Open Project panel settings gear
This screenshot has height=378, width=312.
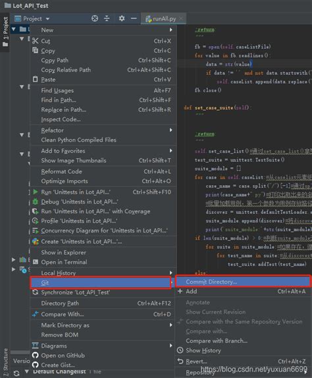coord(122,18)
